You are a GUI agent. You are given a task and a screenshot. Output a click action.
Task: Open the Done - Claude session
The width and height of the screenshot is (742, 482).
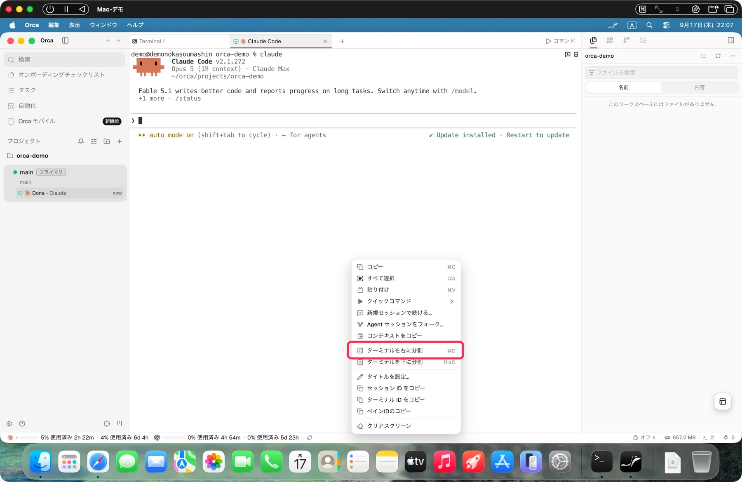70,193
